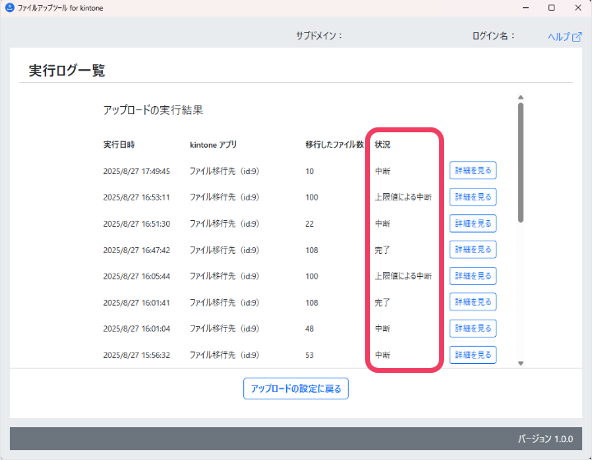Click the scrollbar up arrow
This screenshot has height=460, width=592.
point(520,97)
